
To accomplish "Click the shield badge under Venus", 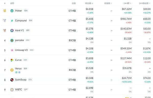I will point(16,72).
